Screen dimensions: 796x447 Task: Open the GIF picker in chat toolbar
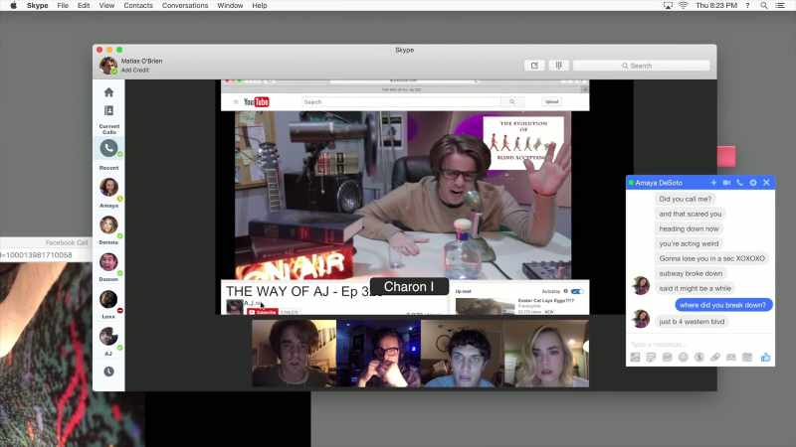pos(667,358)
